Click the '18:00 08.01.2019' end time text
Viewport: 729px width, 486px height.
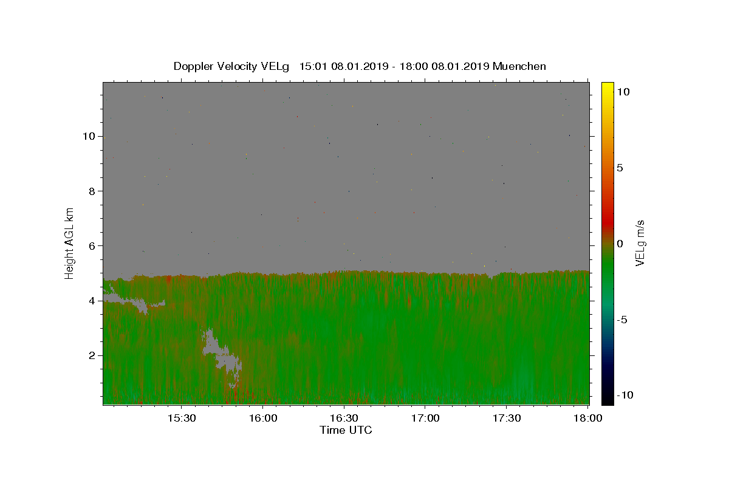(x=443, y=66)
